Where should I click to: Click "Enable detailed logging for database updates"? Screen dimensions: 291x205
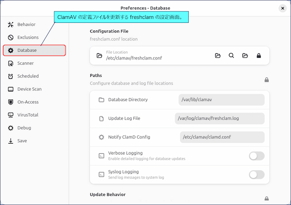147,159
